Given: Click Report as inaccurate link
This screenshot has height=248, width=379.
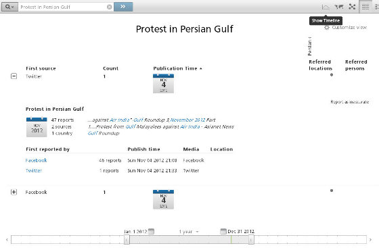Looking at the screenshot, I should (x=349, y=102).
